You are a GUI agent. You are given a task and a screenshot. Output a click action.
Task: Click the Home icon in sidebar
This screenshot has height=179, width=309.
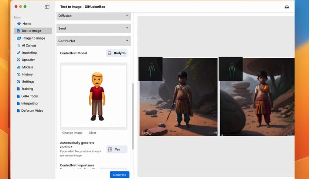point(19,24)
